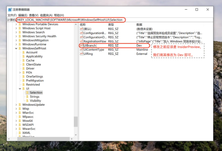The height and width of the screenshot is (151, 222).
Task: Select the Visibility folder icon
Action: click(x=28, y=101)
